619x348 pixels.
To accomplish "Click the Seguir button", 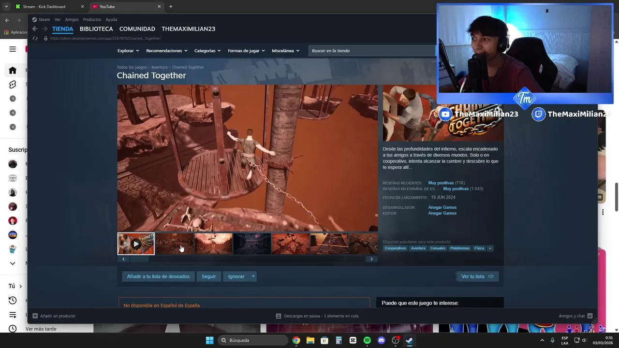I will [x=209, y=276].
